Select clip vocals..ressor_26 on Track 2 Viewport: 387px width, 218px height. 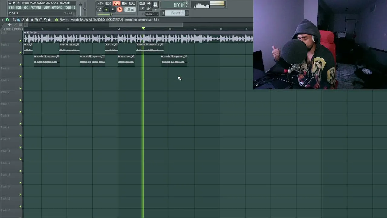point(70,48)
